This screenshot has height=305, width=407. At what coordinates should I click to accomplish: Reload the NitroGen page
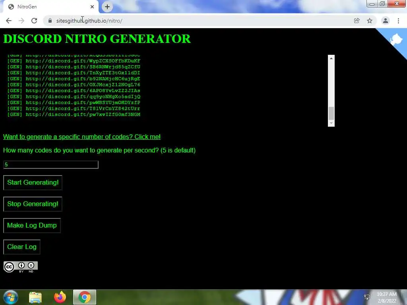(34, 21)
